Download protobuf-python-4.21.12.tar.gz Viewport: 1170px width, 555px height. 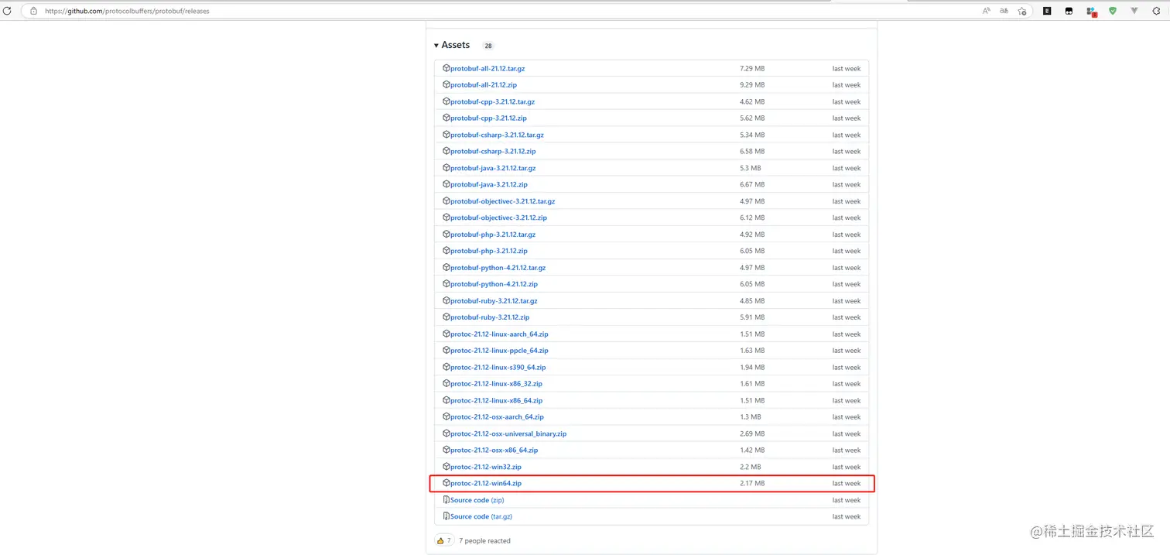(498, 268)
